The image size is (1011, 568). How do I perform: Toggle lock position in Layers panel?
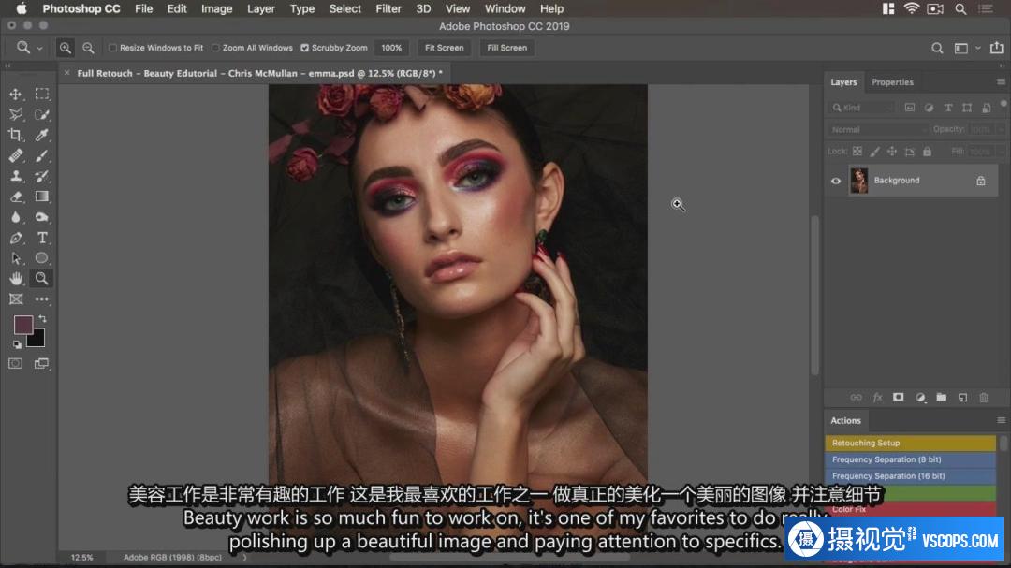pos(892,152)
